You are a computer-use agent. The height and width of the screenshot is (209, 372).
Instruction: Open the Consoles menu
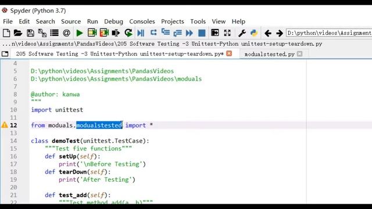pyautogui.click(x=142, y=21)
